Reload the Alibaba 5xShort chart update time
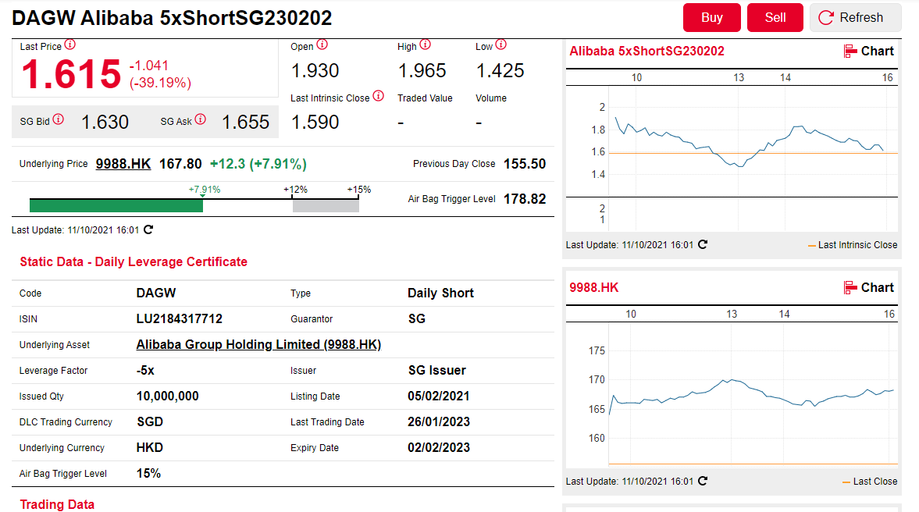The image size is (919, 512). (703, 244)
